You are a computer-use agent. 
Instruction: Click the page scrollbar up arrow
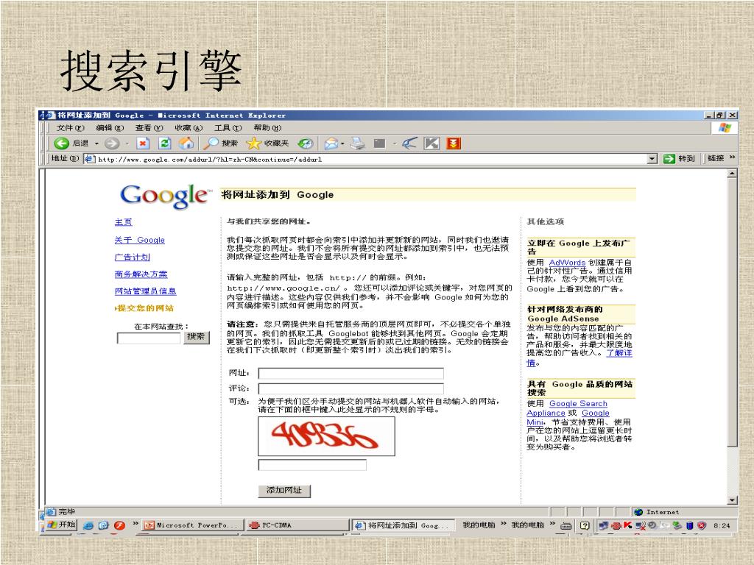732,174
